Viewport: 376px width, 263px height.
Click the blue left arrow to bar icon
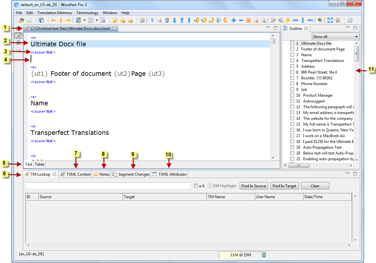pyautogui.click(x=295, y=20)
